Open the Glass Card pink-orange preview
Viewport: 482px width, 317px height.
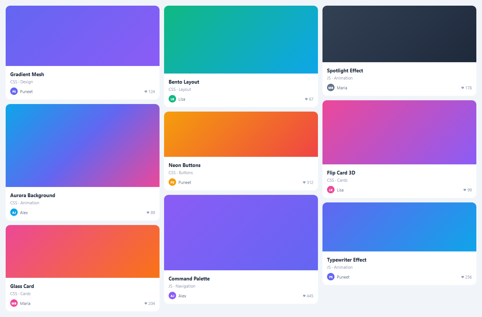pos(83,251)
